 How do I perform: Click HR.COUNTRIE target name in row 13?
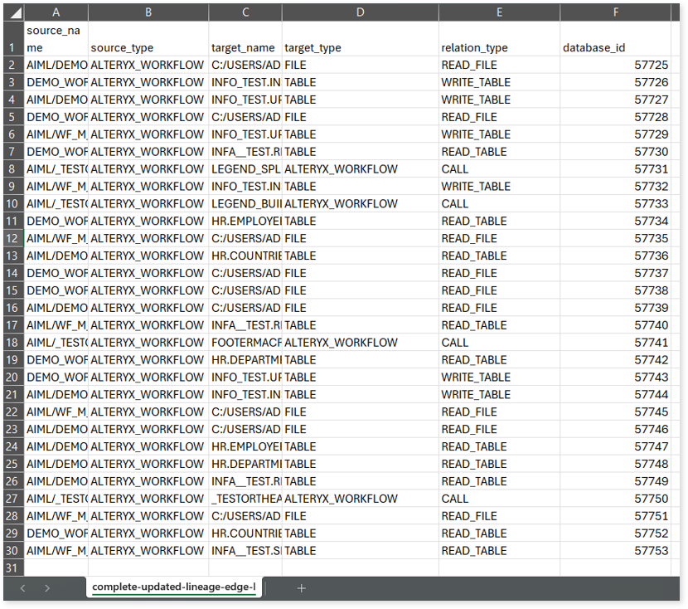(x=245, y=256)
